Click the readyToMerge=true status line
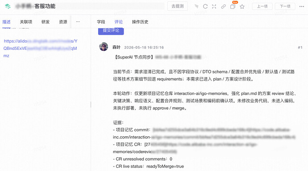Image resolution: width=308 pixels, height=171 pixels. [148, 166]
